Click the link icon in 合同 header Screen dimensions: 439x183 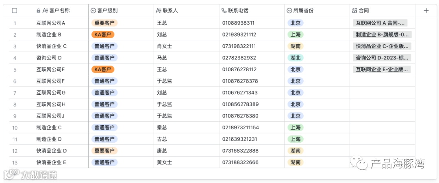[354, 11]
